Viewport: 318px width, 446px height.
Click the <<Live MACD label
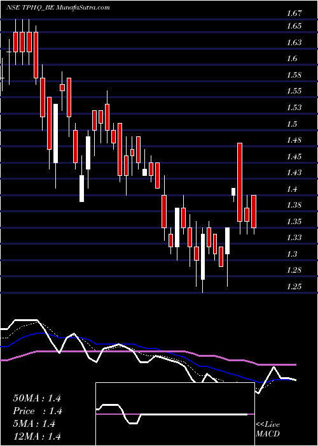(x=268, y=429)
